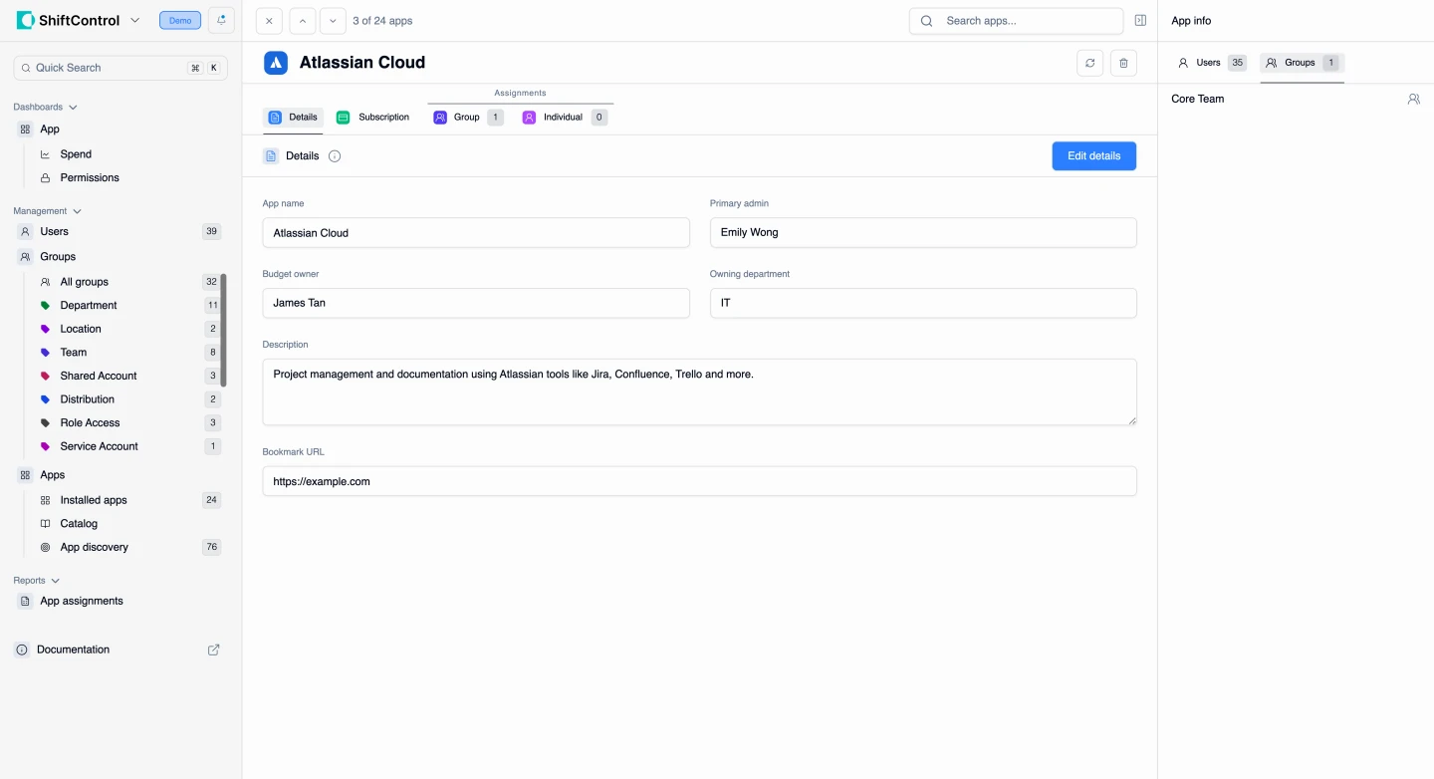1434x779 pixels.
Task: Click the App name field
Action: click(476, 233)
